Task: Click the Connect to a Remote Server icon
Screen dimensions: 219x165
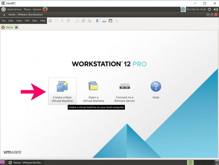Action: pos(125,86)
